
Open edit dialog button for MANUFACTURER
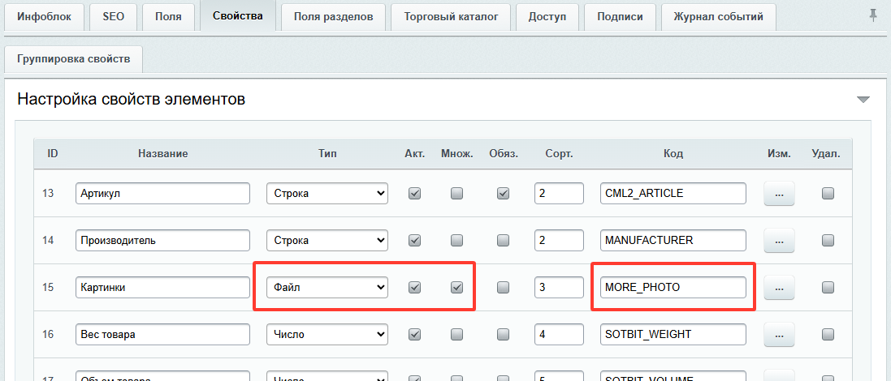click(779, 241)
